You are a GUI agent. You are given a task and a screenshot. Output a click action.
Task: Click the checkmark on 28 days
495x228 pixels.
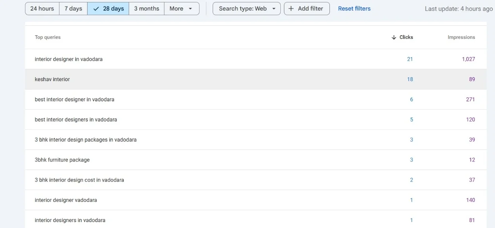pos(96,9)
